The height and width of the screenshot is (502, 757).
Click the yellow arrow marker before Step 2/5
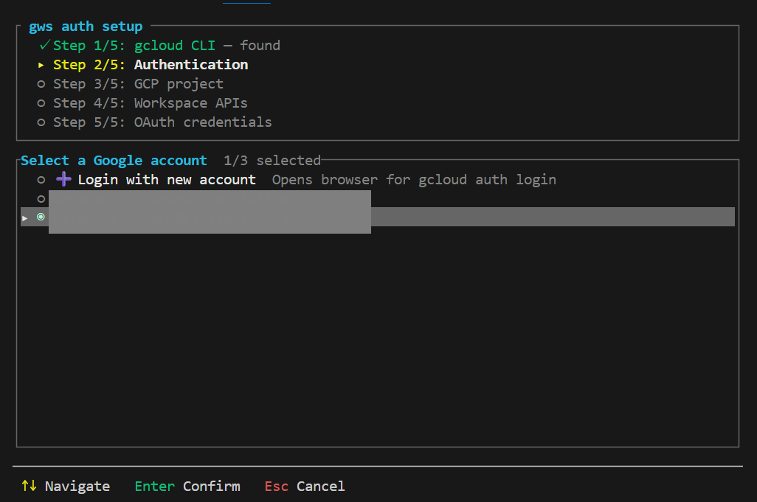click(41, 65)
